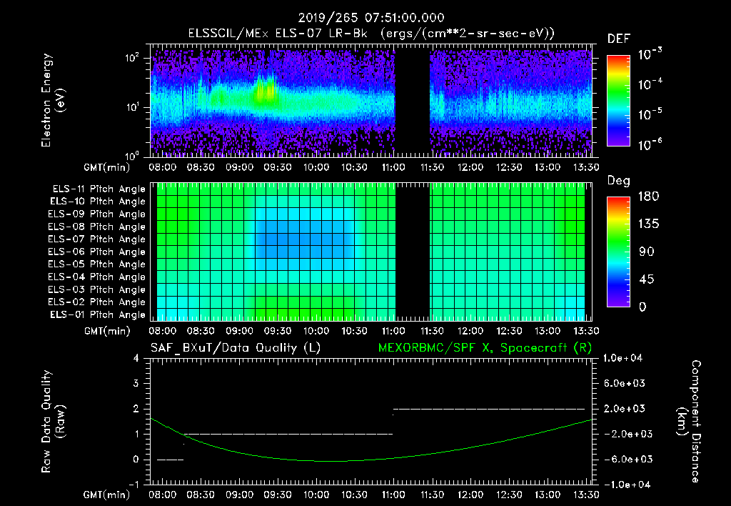This screenshot has width=731, height=506.
Task: Click the 135 value on the Deg scale
Action: pos(649,224)
